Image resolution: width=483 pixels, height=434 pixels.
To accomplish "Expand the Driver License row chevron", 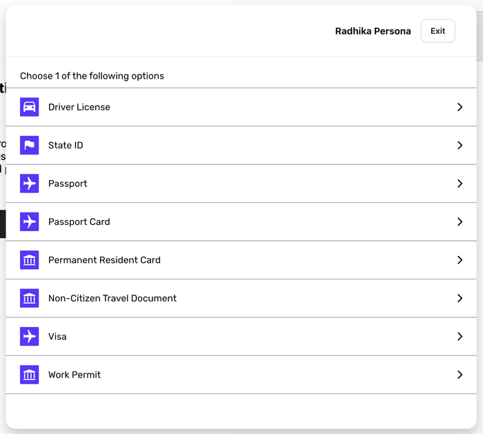I will [x=460, y=107].
